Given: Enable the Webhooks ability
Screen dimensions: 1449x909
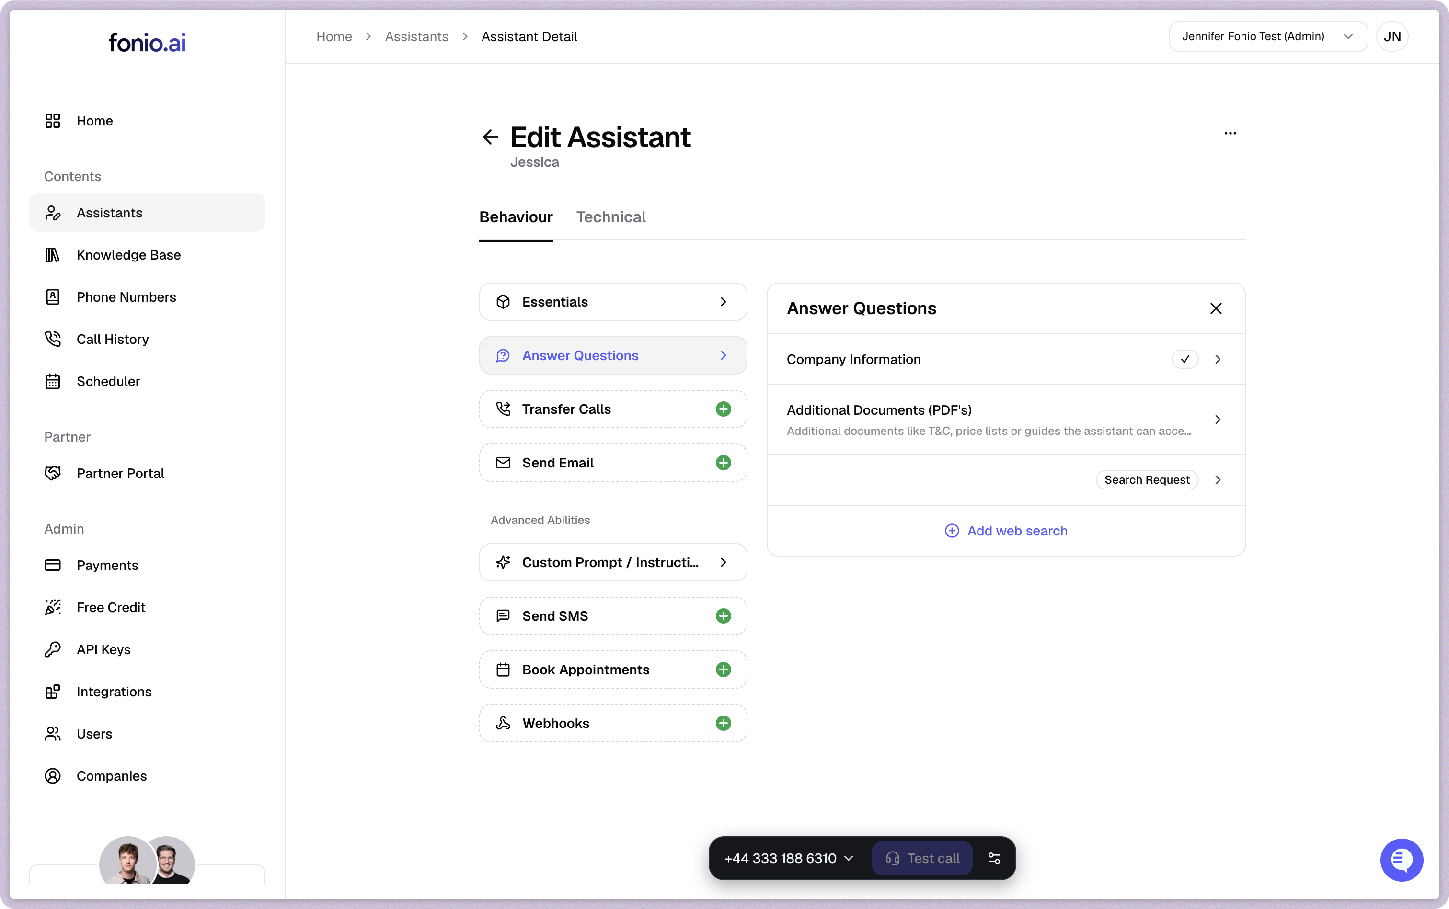Looking at the screenshot, I should point(723,723).
